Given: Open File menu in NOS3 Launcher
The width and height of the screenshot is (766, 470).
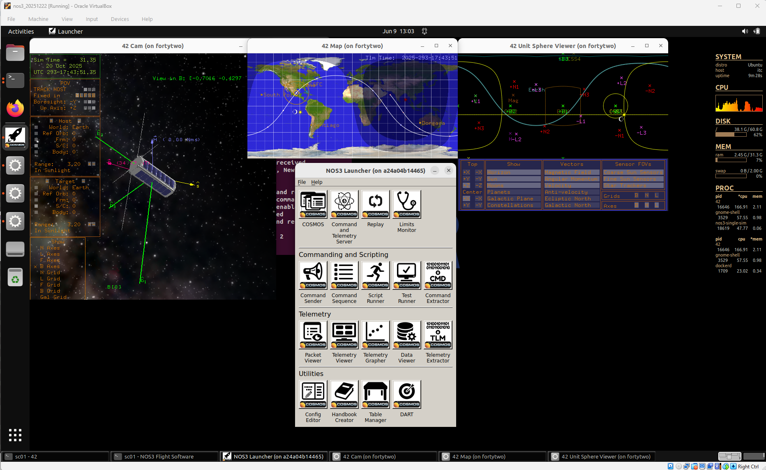Looking at the screenshot, I should (x=302, y=182).
